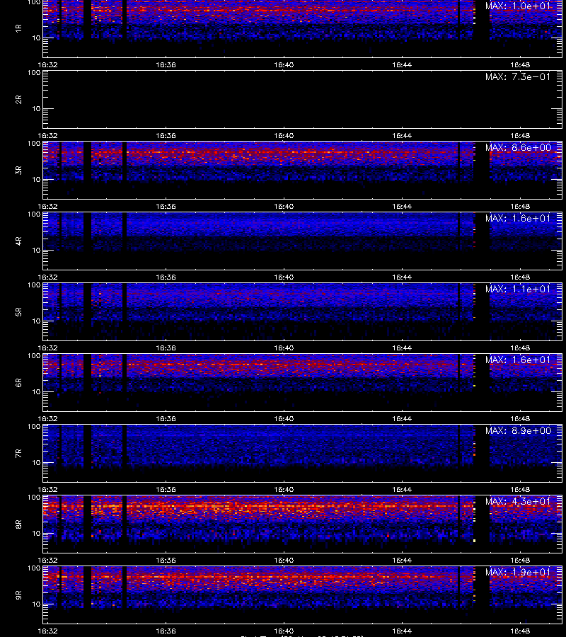Click the 16:48 time tick below panel 5R

(520, 348)
